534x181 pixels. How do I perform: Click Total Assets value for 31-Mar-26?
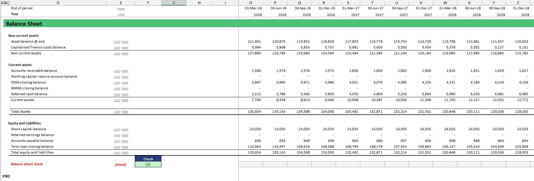point(254,112)
